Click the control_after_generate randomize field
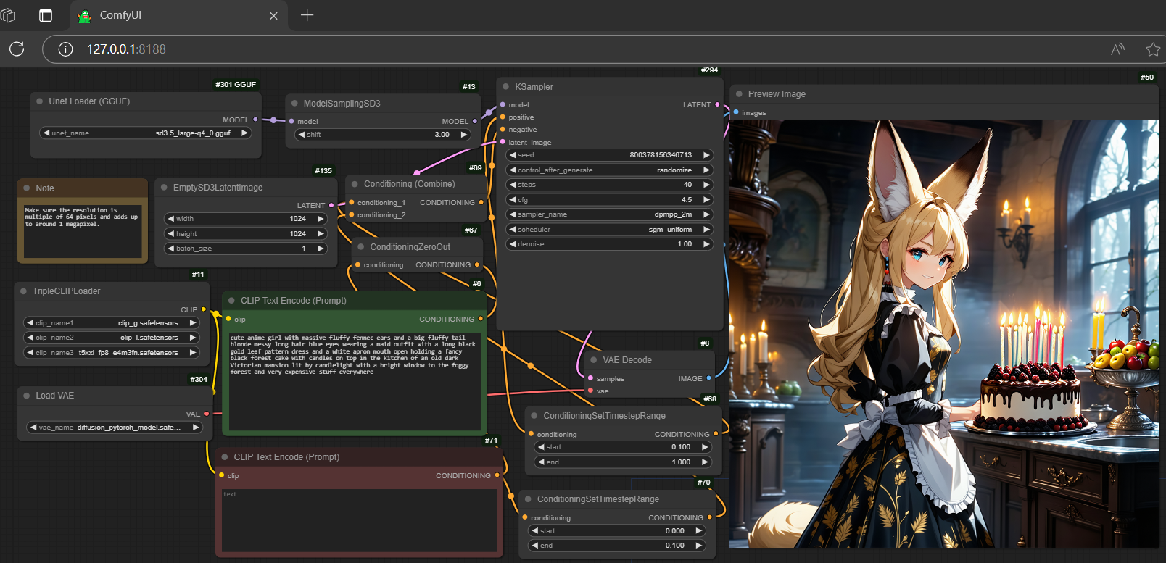 point(608,170)
